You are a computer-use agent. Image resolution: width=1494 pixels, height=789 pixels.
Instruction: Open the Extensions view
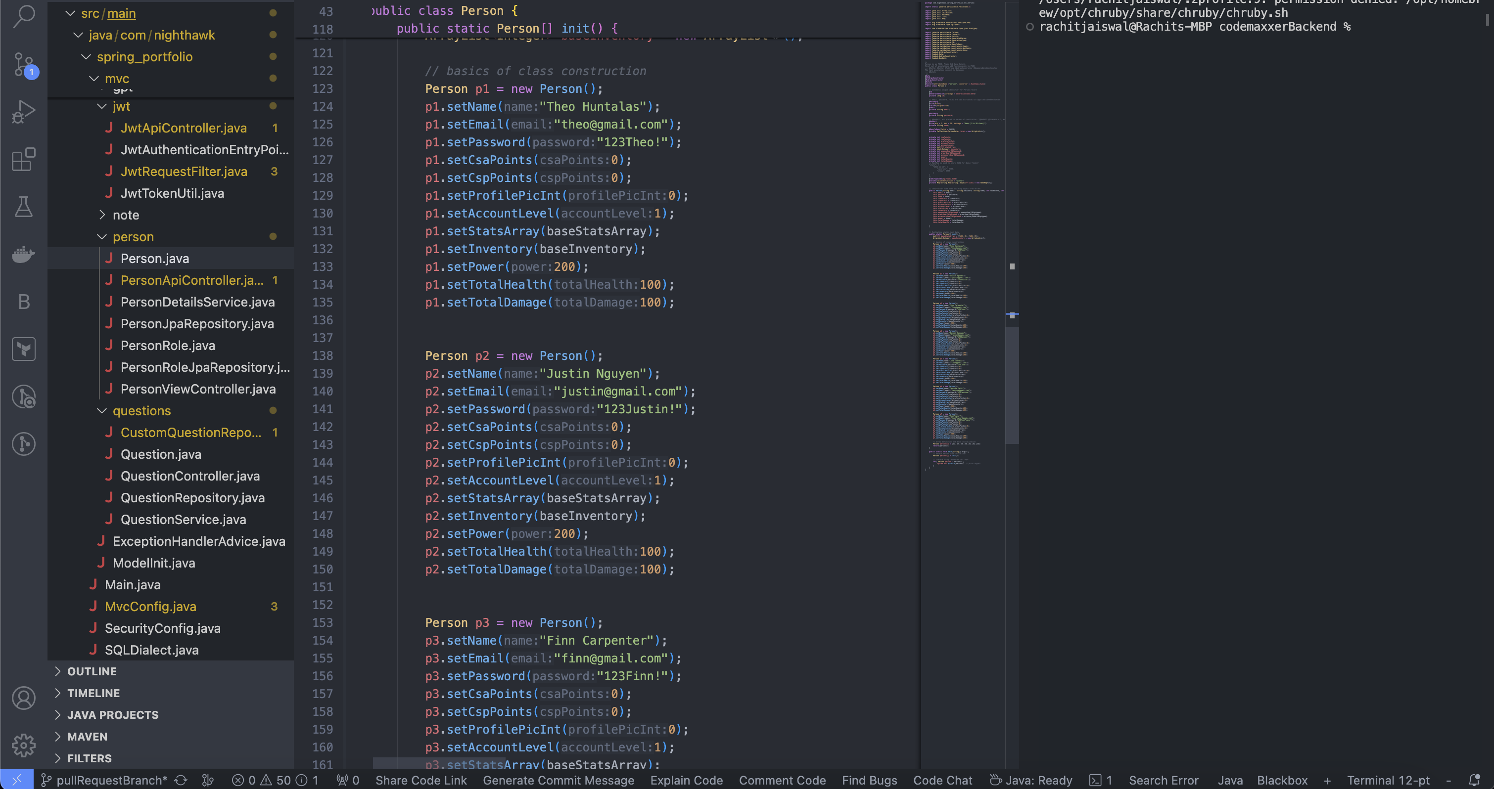point(24,159)
